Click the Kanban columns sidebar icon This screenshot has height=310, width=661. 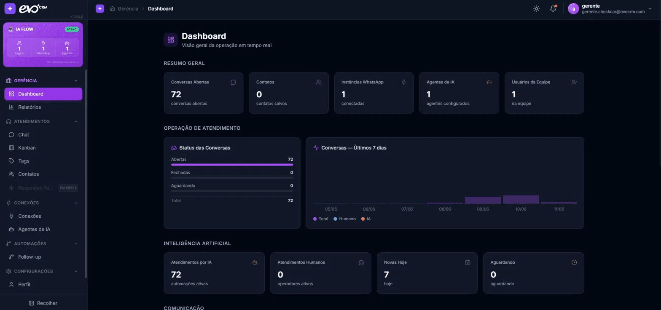coord(11,148)
